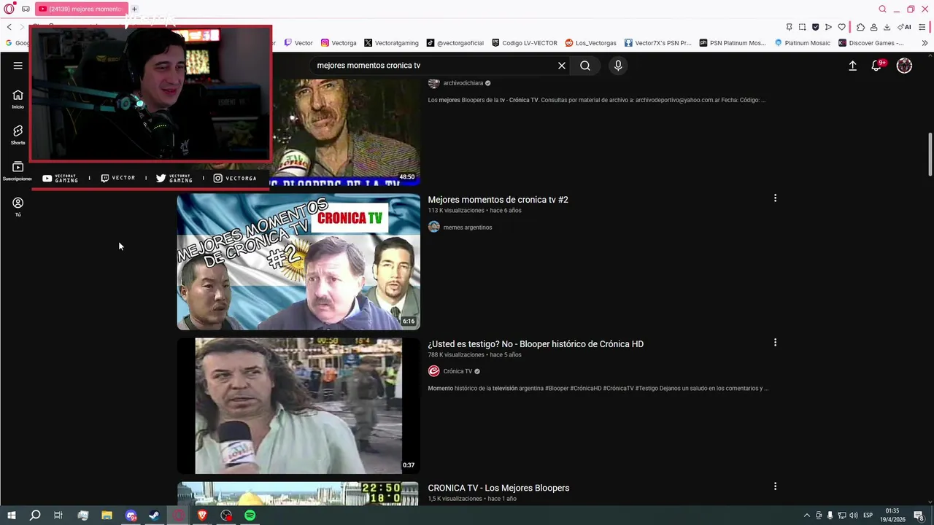This screenshot has height=525, width=934.
Task: Open the Vectorga Instagram bookmark
Action: tap(339, 43)
